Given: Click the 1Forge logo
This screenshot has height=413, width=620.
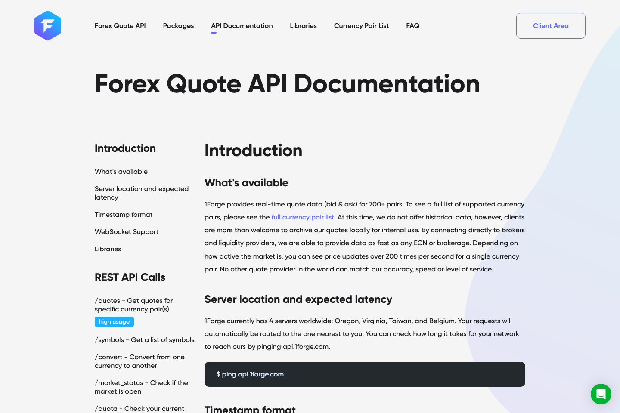Looking at the screenshot, I should point(47,25).
